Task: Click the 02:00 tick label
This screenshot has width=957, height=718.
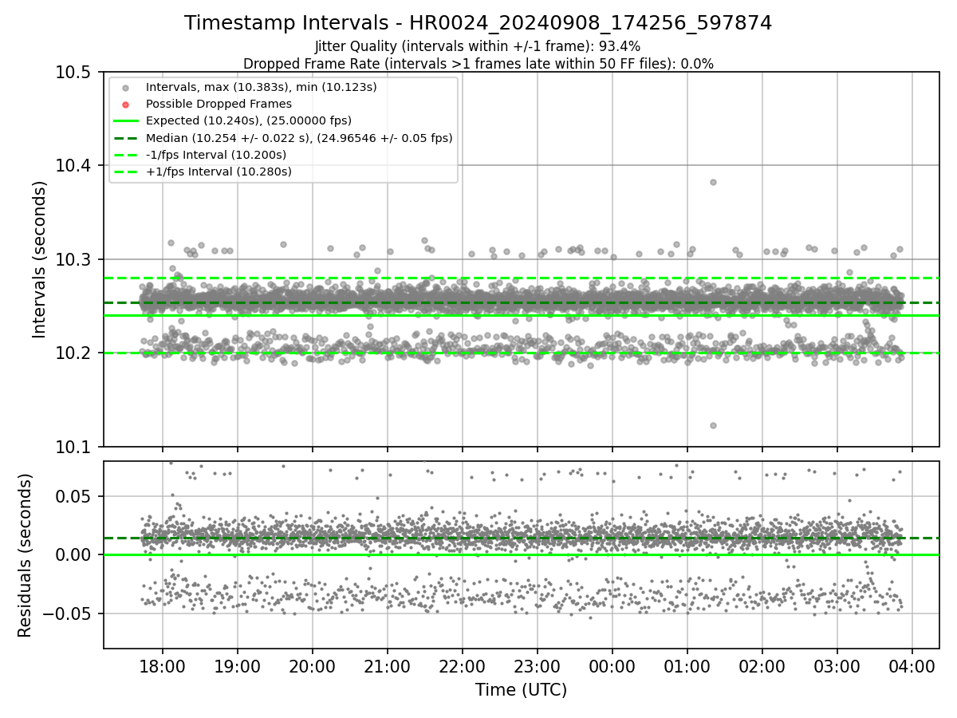Action: 762,665
